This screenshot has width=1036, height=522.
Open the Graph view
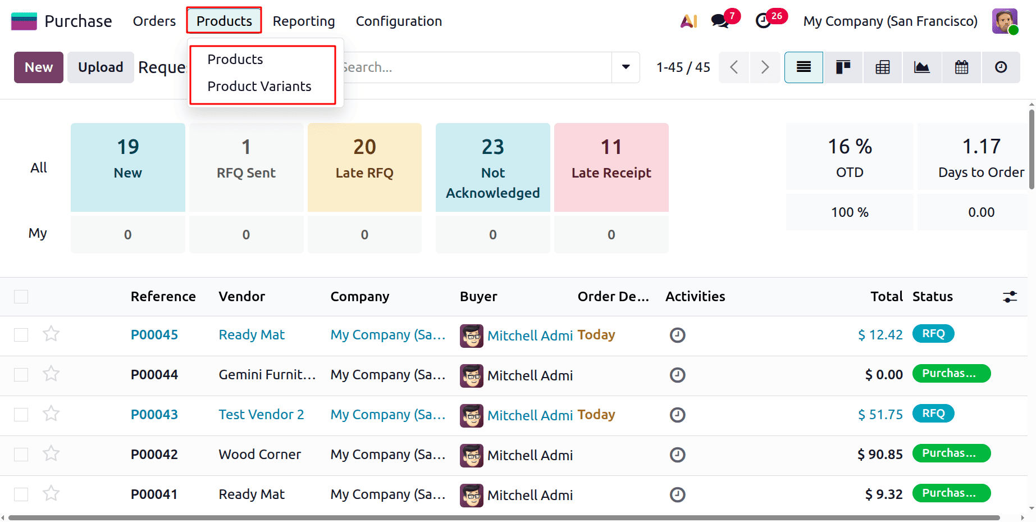point(921,67)
